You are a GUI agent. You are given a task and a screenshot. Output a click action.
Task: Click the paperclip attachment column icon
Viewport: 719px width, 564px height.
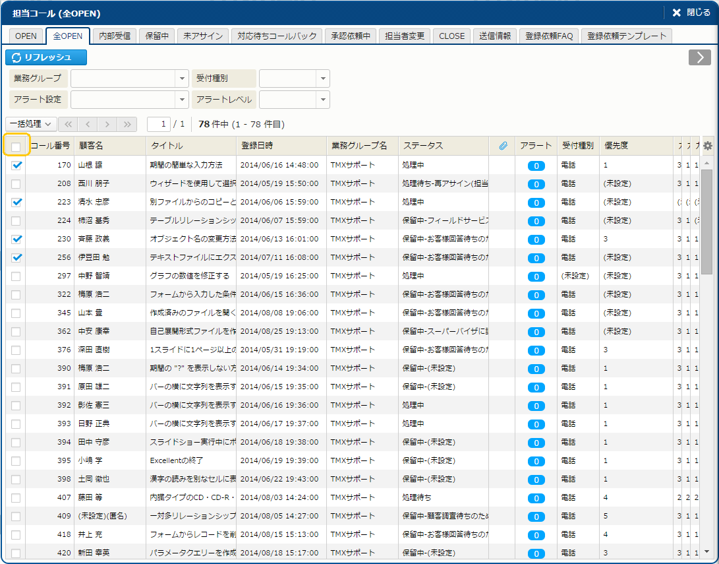(503, 146)
